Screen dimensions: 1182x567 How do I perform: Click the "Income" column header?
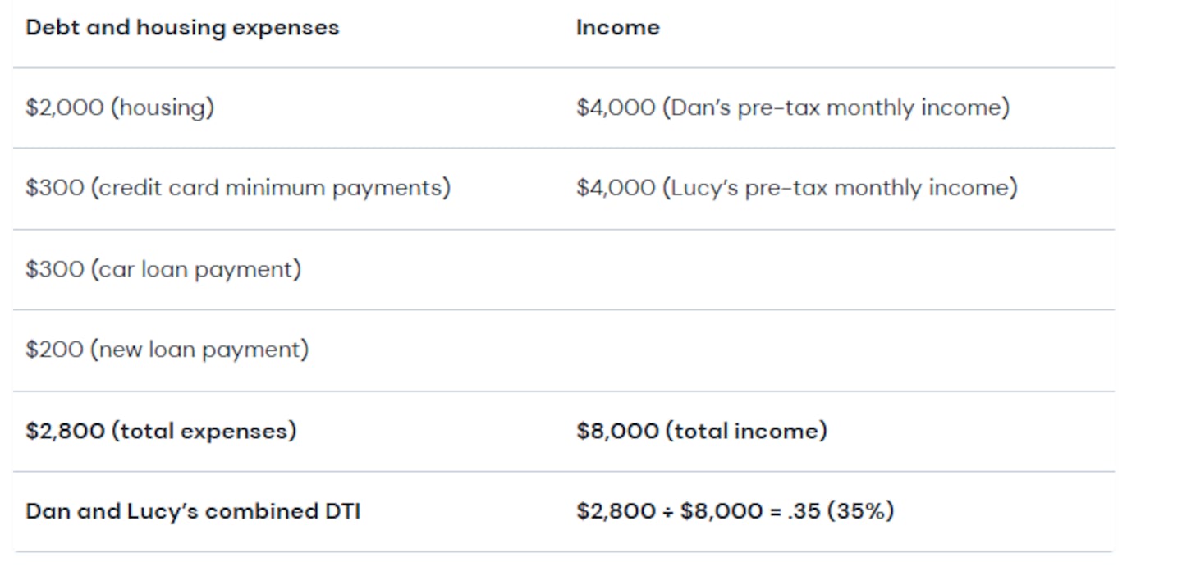[x=617, y=28]
